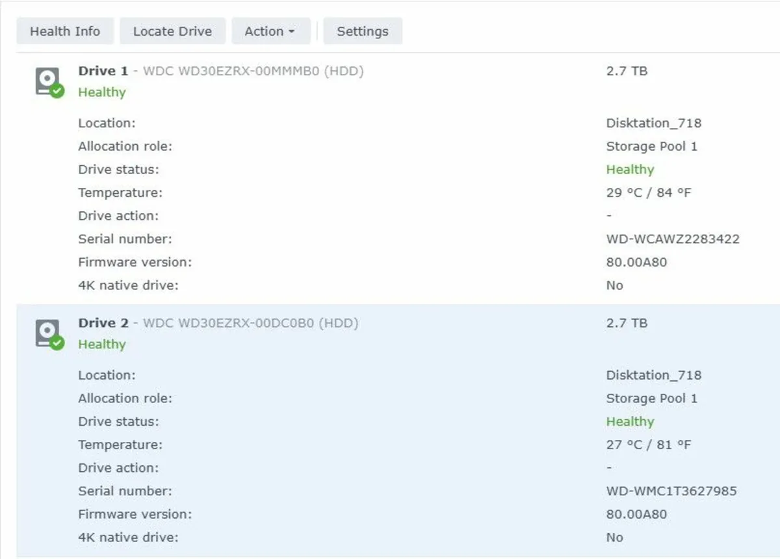
Task: Click Drive 1 drive status Healthy value
Action: pyautogui.click(x=630, y=170)
